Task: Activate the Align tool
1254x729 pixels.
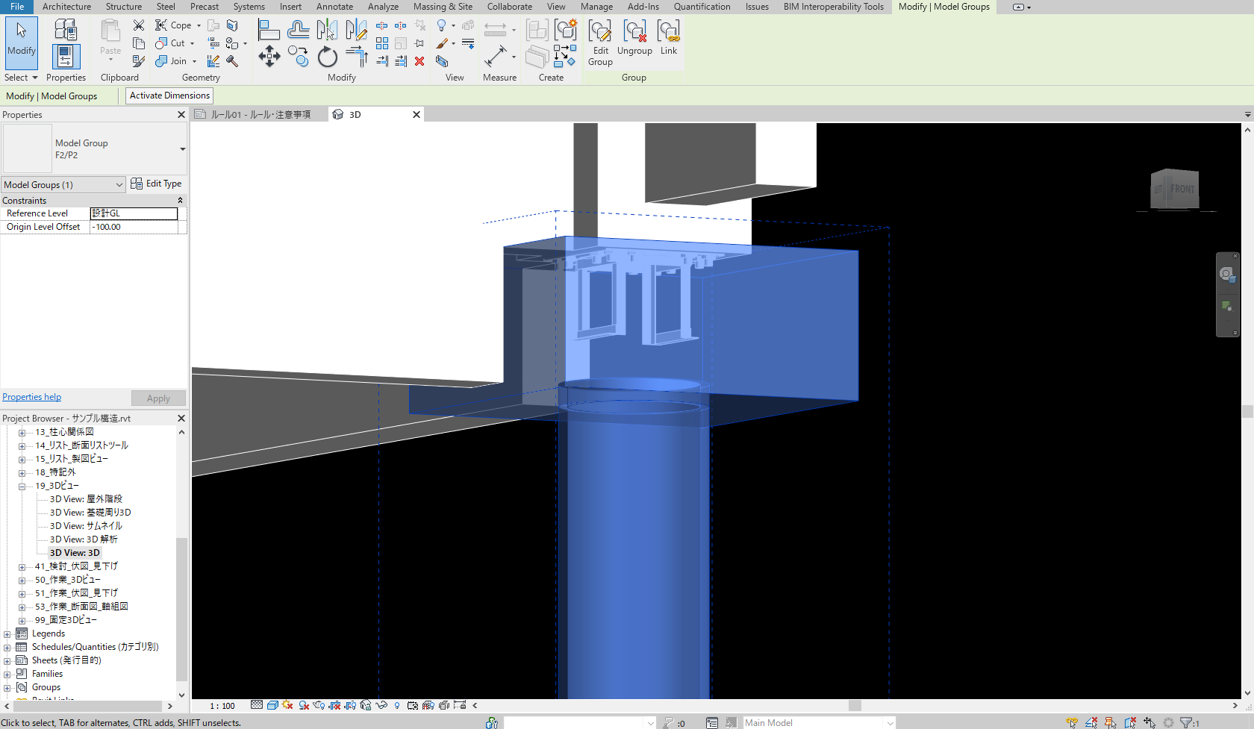Action: click(269, 28)
